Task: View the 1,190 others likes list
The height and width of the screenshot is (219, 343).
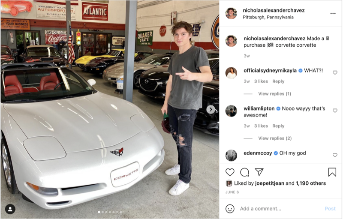Action: (310, 183)
